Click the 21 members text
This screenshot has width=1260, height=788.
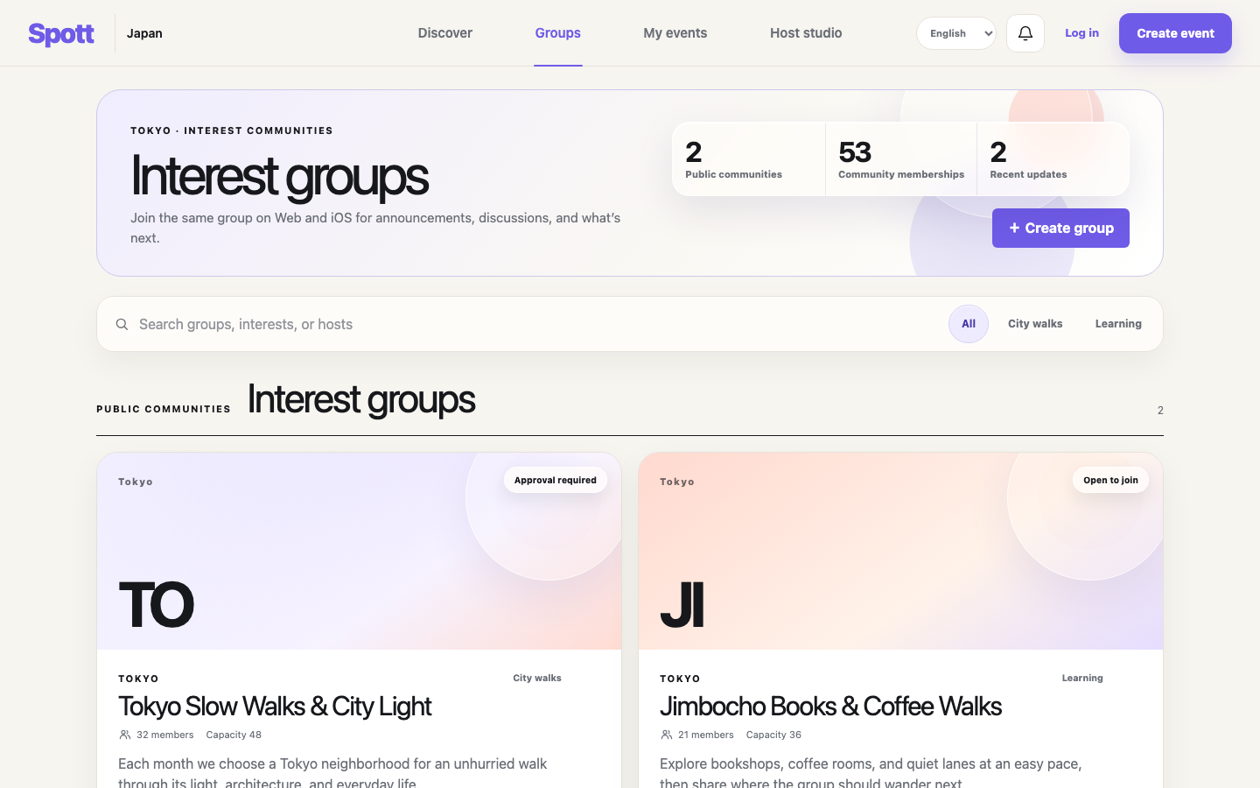706,735
